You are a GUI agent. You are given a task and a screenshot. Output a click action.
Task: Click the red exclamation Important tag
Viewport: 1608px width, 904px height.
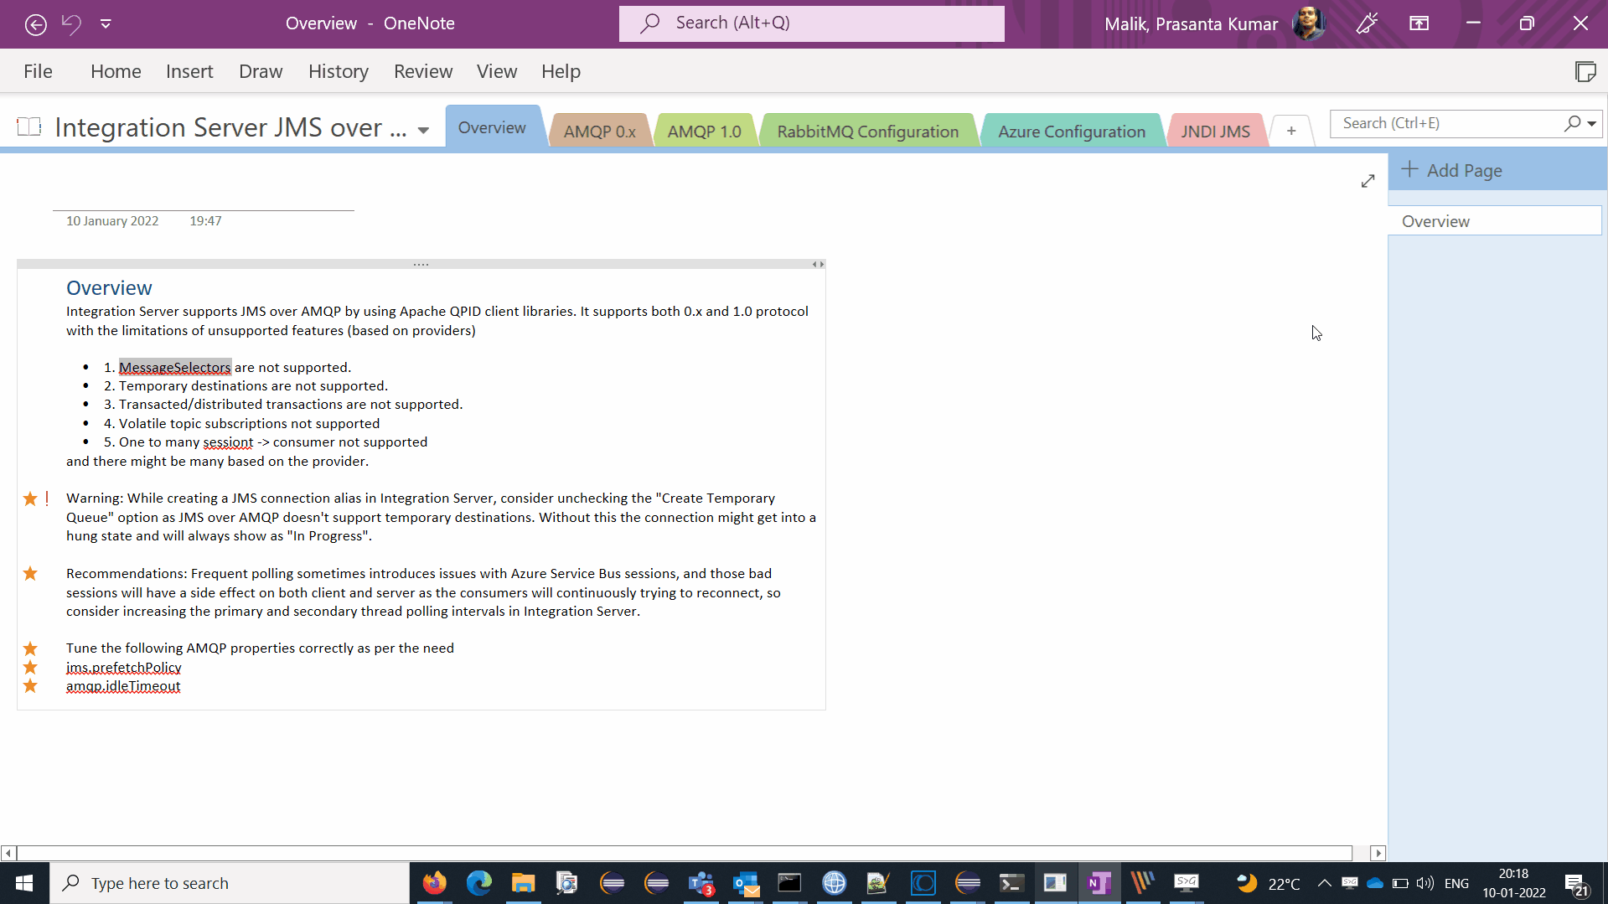[x=47, y=498]
